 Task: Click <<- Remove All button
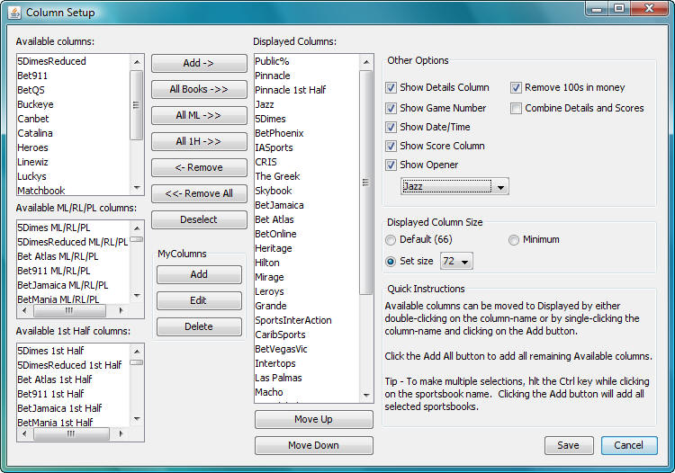199,193
